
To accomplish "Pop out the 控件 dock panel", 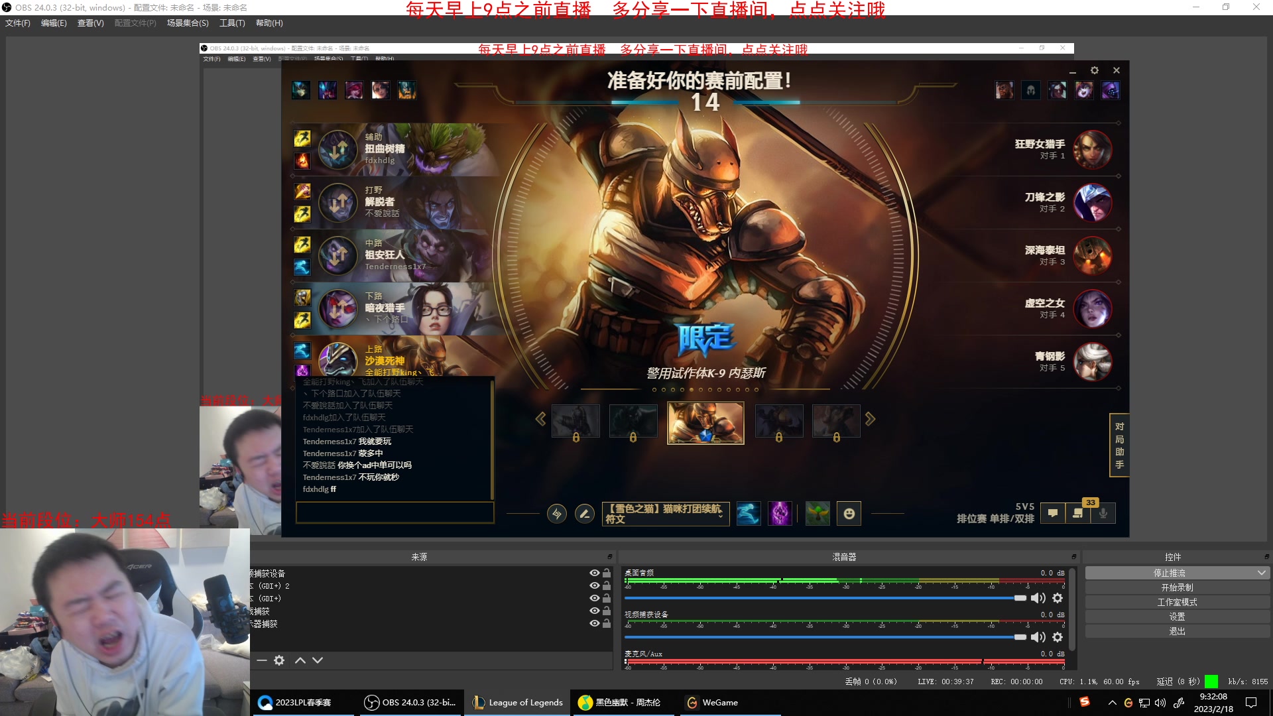I will click(1266, 557).
